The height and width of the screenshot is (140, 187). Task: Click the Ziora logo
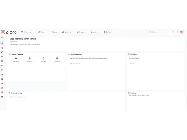(9, 32)
